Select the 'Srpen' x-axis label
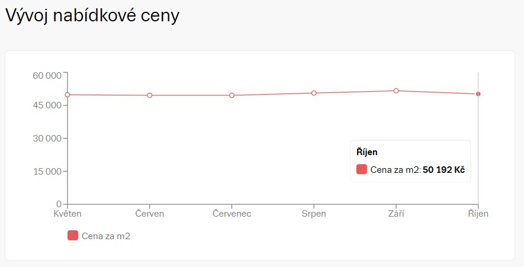Screen dimensions: 524x267 point(314,214)
